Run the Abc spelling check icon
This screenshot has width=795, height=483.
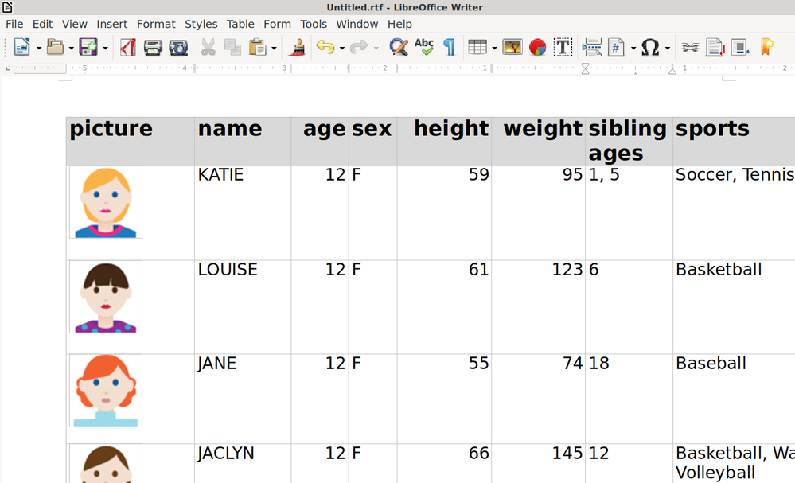click(424, 48)
